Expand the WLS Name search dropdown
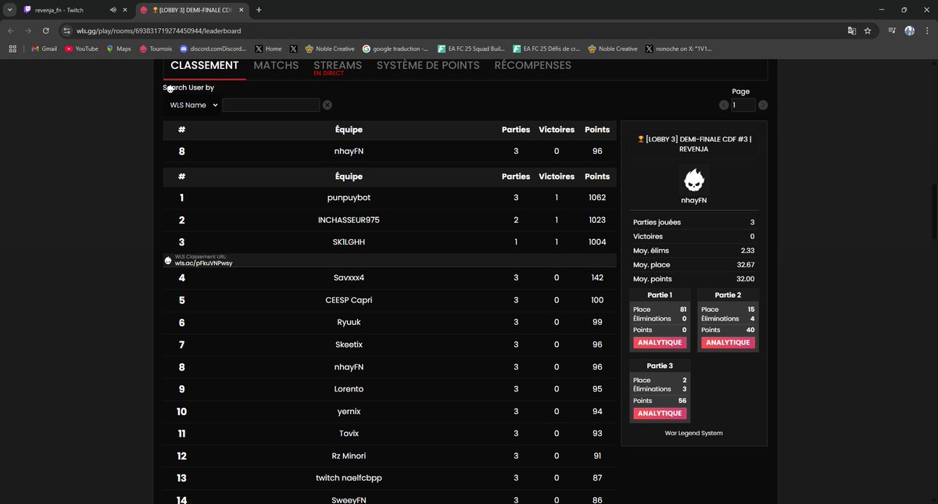Viewport: 938px width, 504px height. pyautogui.click(x=193, y=105)
